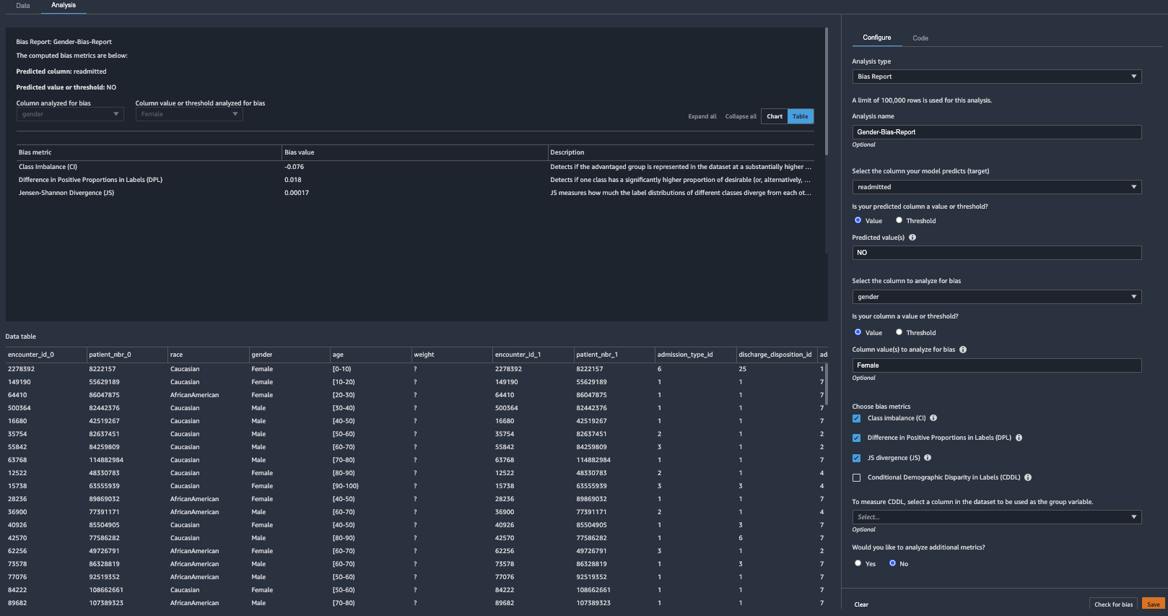Switch the bias report to Chart view
The image size is (1168, 616).
(x=775, y=116)
